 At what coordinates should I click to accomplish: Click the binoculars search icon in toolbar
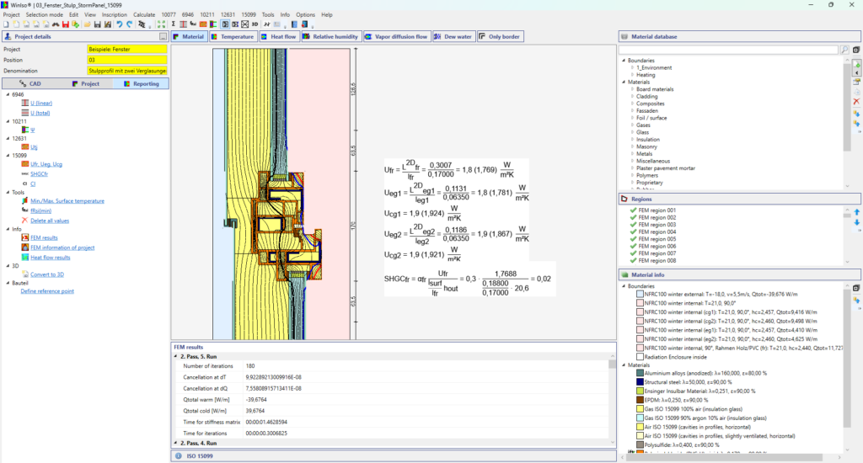(56, 24)
